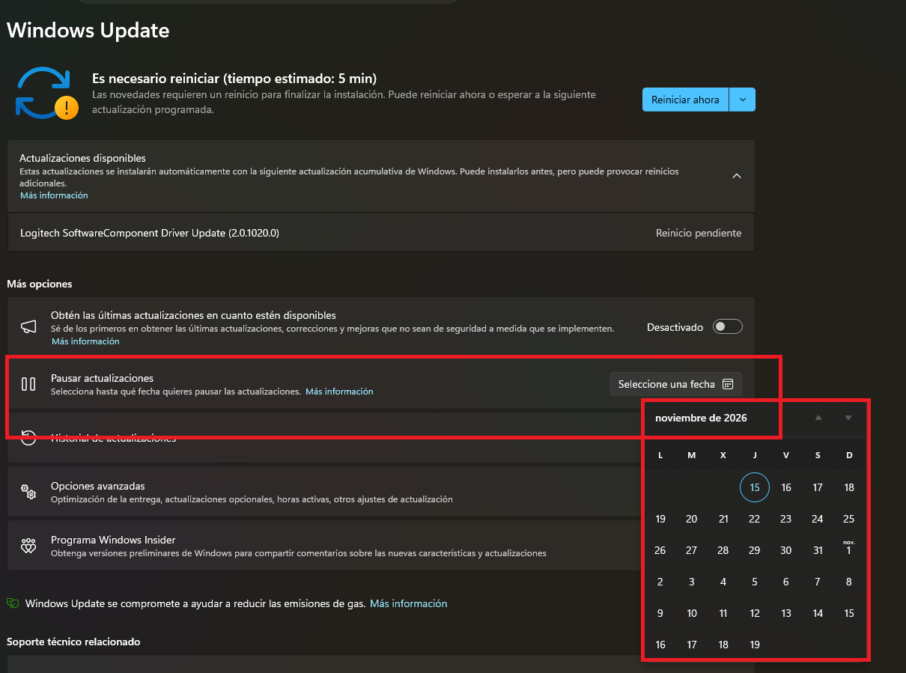Choose day 10 in the calendar
The image size is (906, 673).
tap(692, 613)
